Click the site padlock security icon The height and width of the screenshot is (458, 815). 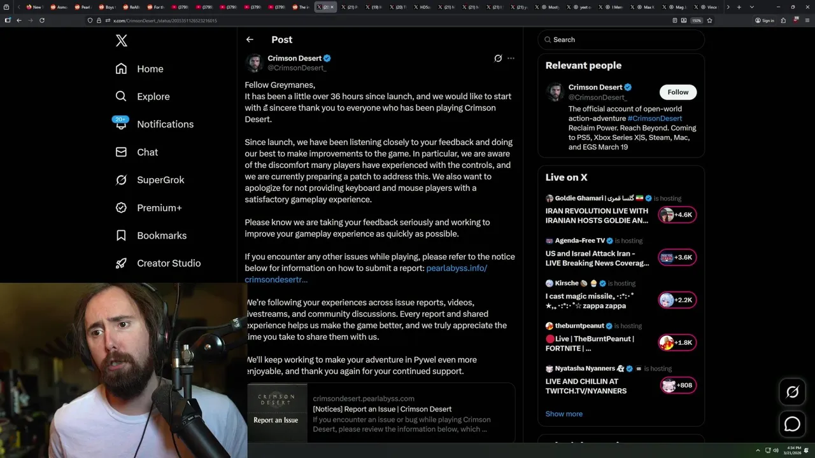(x=99, y=20)
